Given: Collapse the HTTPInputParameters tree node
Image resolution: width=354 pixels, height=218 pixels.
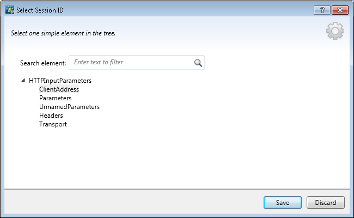Looking at the screenshot, I should click(23, 80).
